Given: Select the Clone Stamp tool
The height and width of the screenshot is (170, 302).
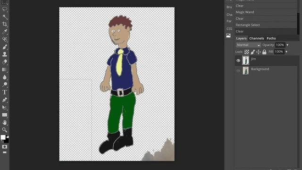Looking at the screenshot, I should (5, 54).
